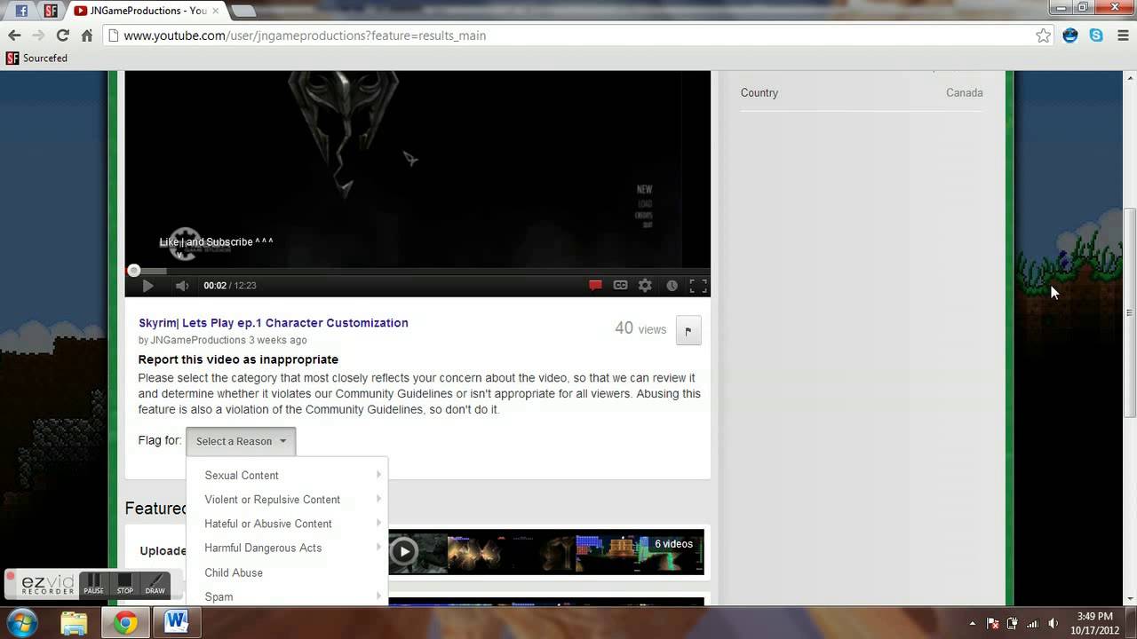Click the ezvid Draw button
The height and width of the screenshot is (639, 1137).
coord(155,584)
